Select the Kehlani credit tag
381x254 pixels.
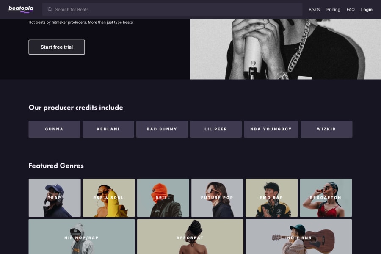(x=108, y=129)
